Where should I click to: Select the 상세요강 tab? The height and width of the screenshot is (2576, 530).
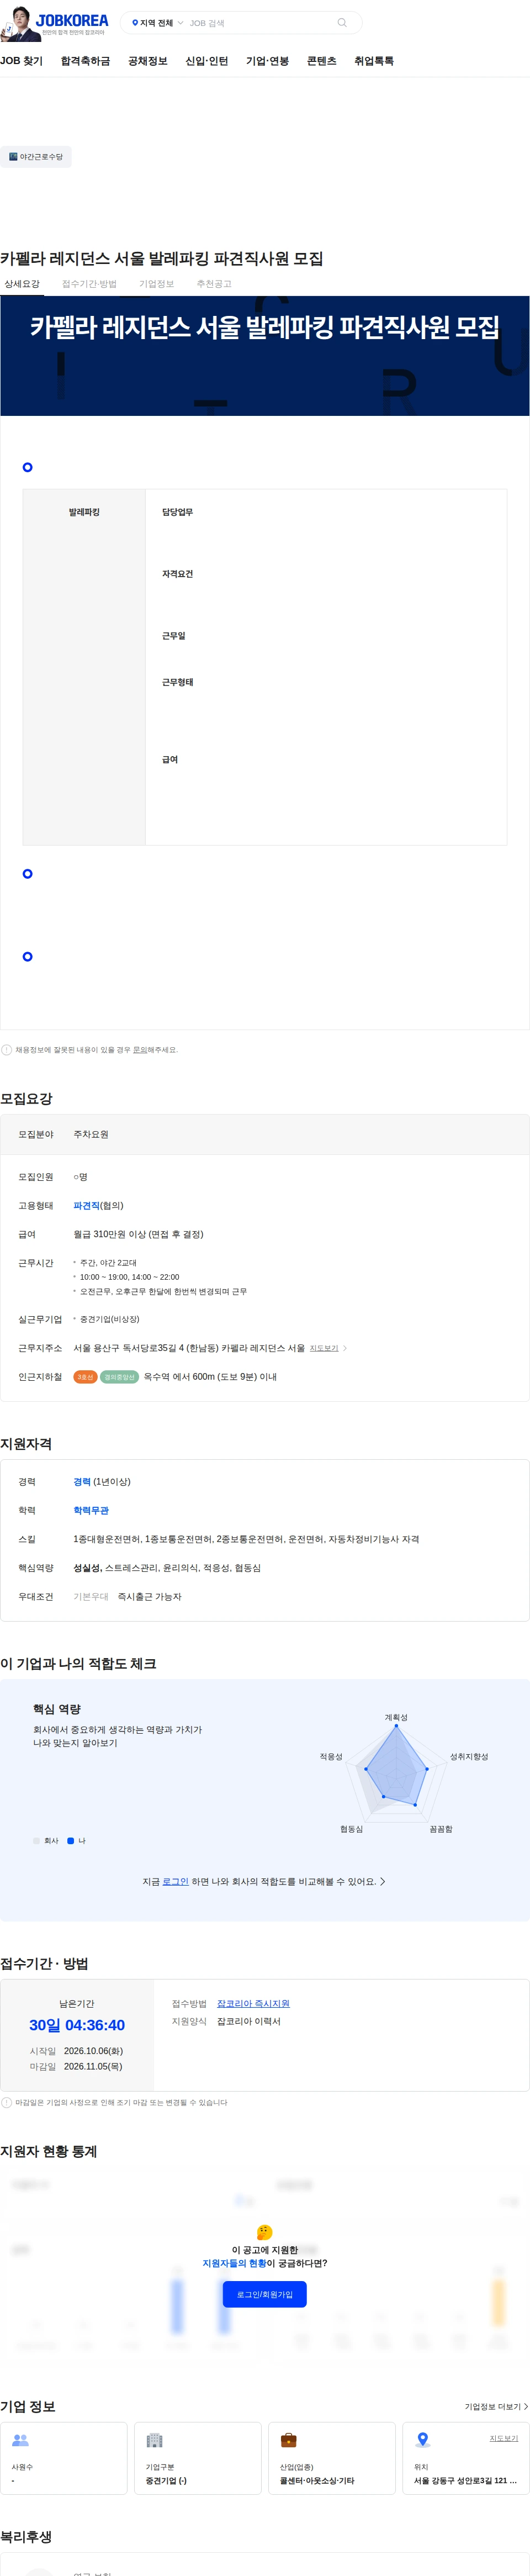click(x=21, y=284)
